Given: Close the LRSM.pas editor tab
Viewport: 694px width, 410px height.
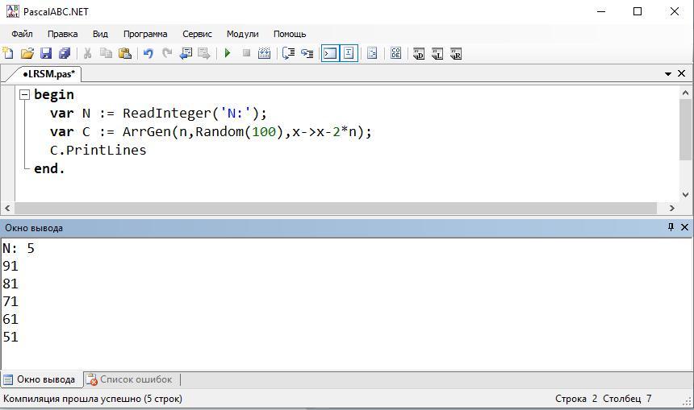Looking at the screenshot, I should [x=682, y=74].
